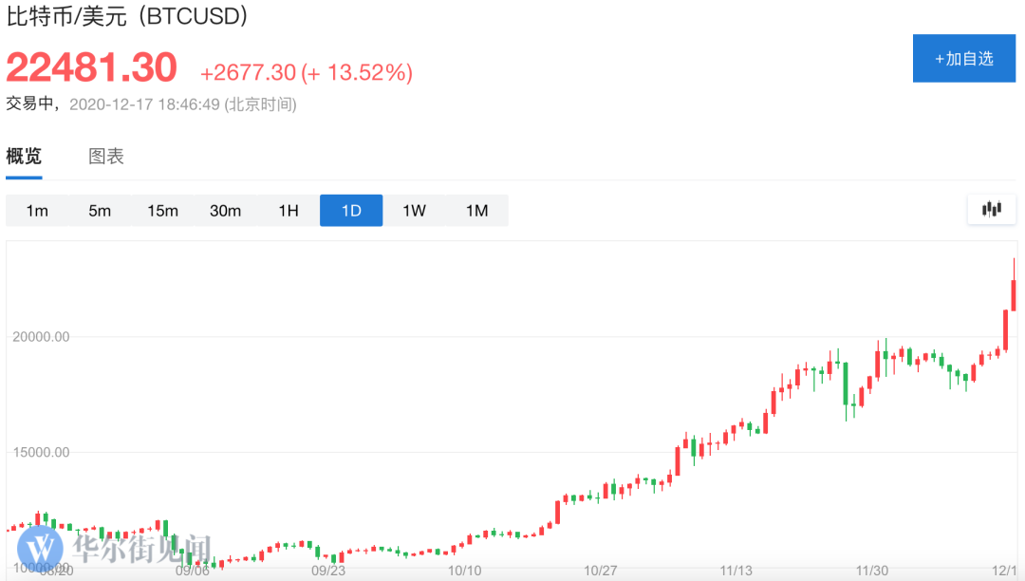
Task: Click the 11/13 date axis label
Action: (x=736, y=571)
